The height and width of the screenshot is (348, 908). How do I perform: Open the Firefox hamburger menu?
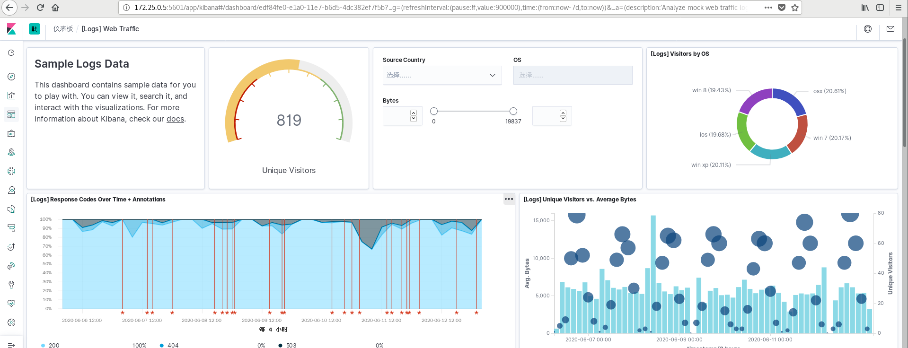pyautogui.click(x=899, y=8)
